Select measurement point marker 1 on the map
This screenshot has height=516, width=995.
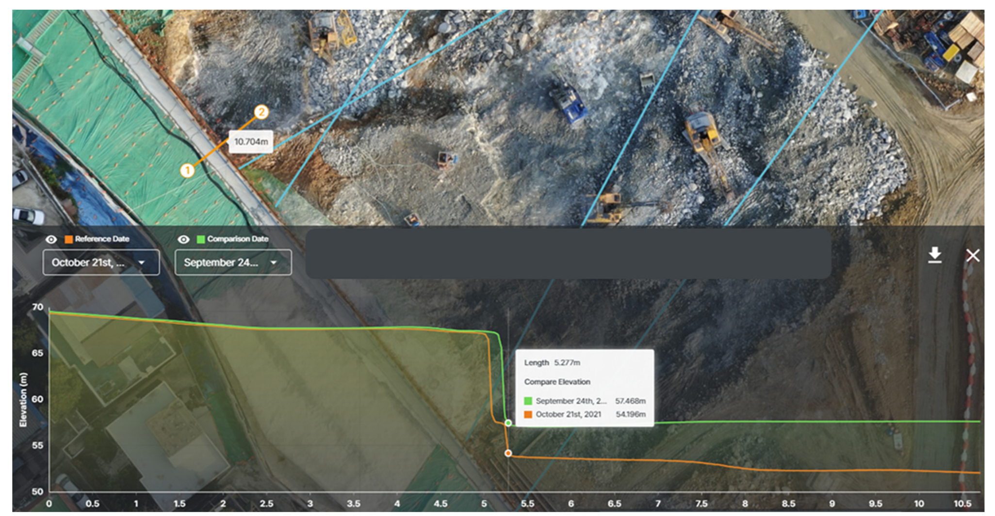coord(187,171)
